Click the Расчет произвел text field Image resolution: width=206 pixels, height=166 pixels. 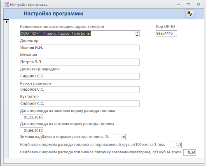coord(80,89)
